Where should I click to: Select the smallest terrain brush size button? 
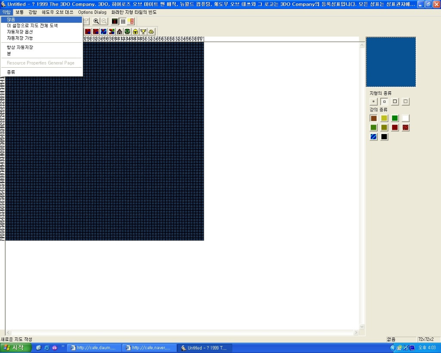tap(373, 102)
